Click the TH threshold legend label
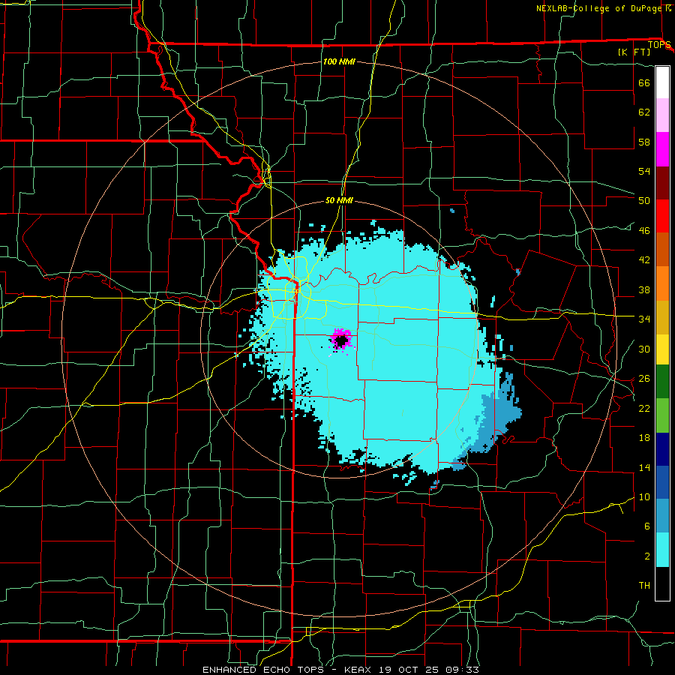Screen dimensions: 675x675 pyautogui.click(x=644, y=586)
